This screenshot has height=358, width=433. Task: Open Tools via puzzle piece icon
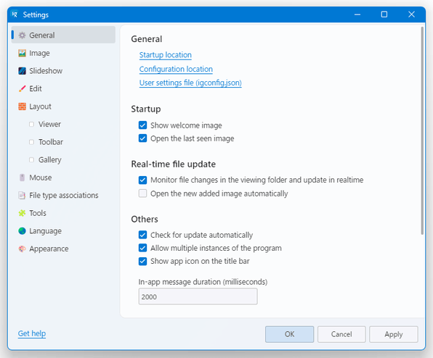[22, 213]
